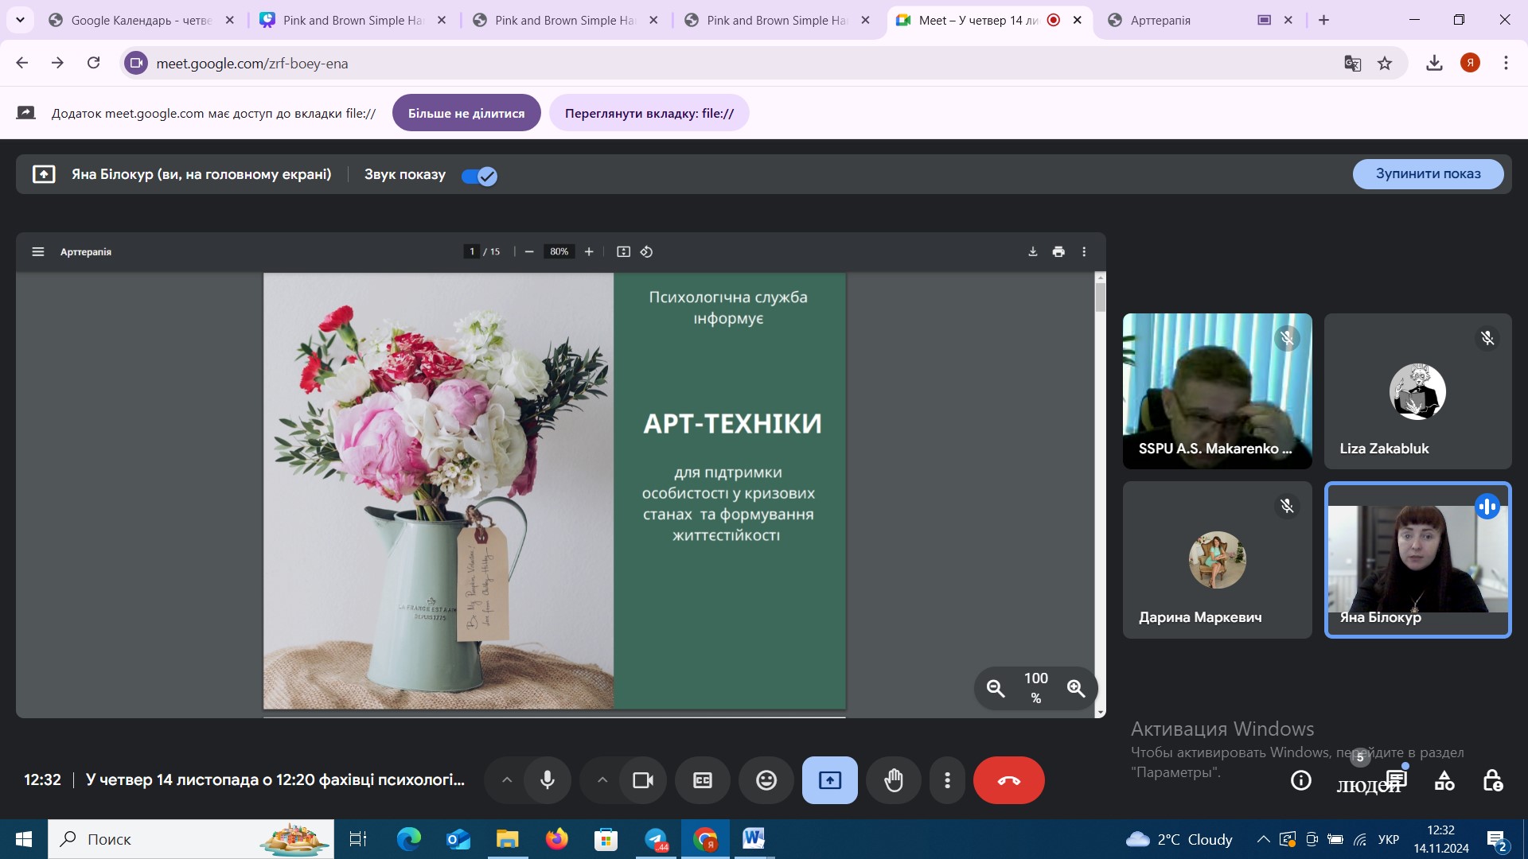
Task: Open Meet more options three dots
Action: 947,780
